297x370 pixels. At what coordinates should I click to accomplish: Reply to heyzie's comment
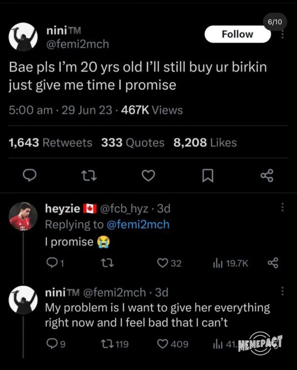point(51,263)
